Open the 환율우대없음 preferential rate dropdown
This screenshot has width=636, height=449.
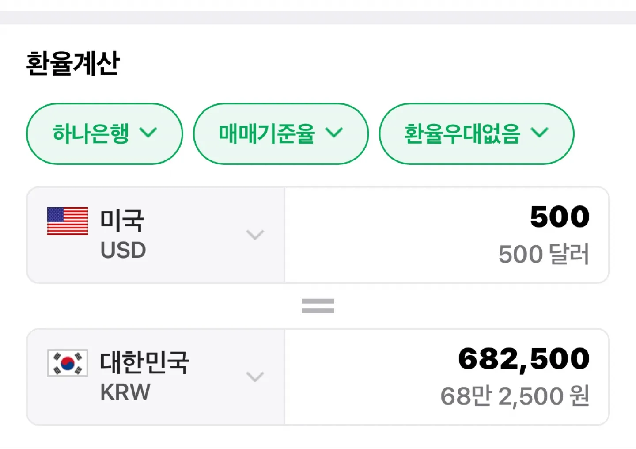pos(477,134)
